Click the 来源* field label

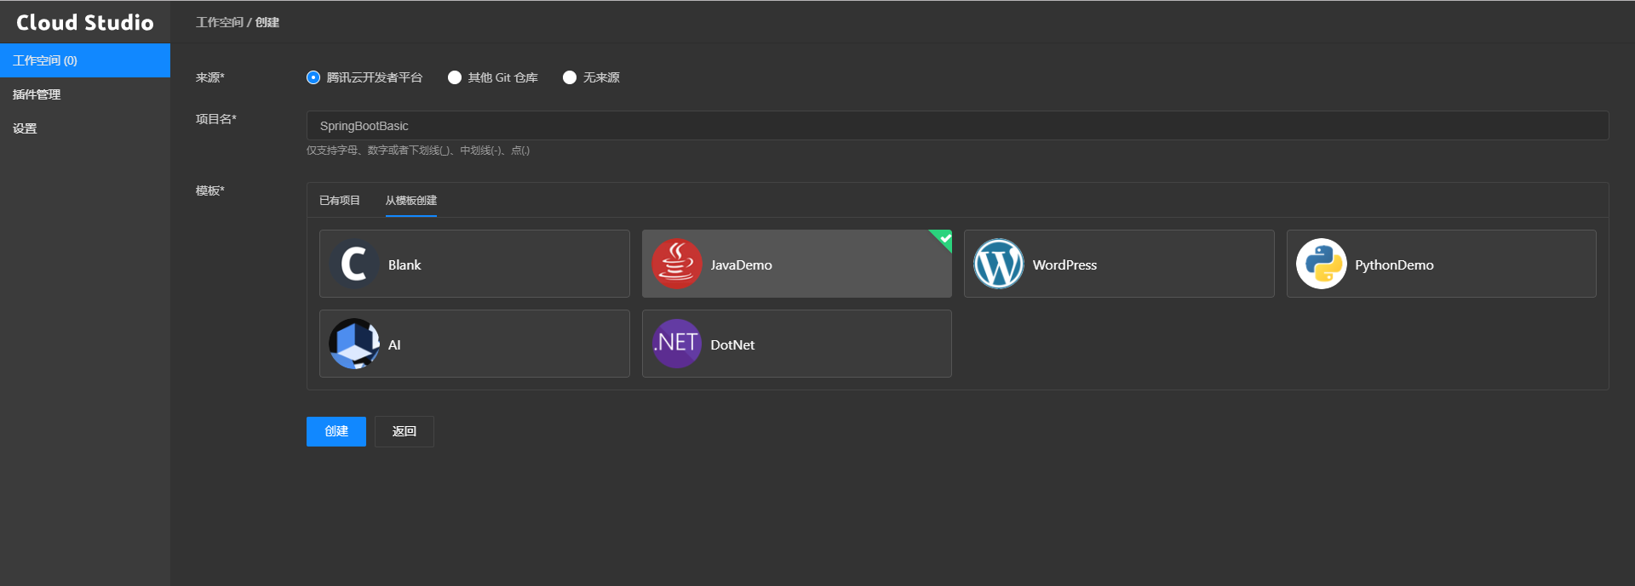(210, 77)
